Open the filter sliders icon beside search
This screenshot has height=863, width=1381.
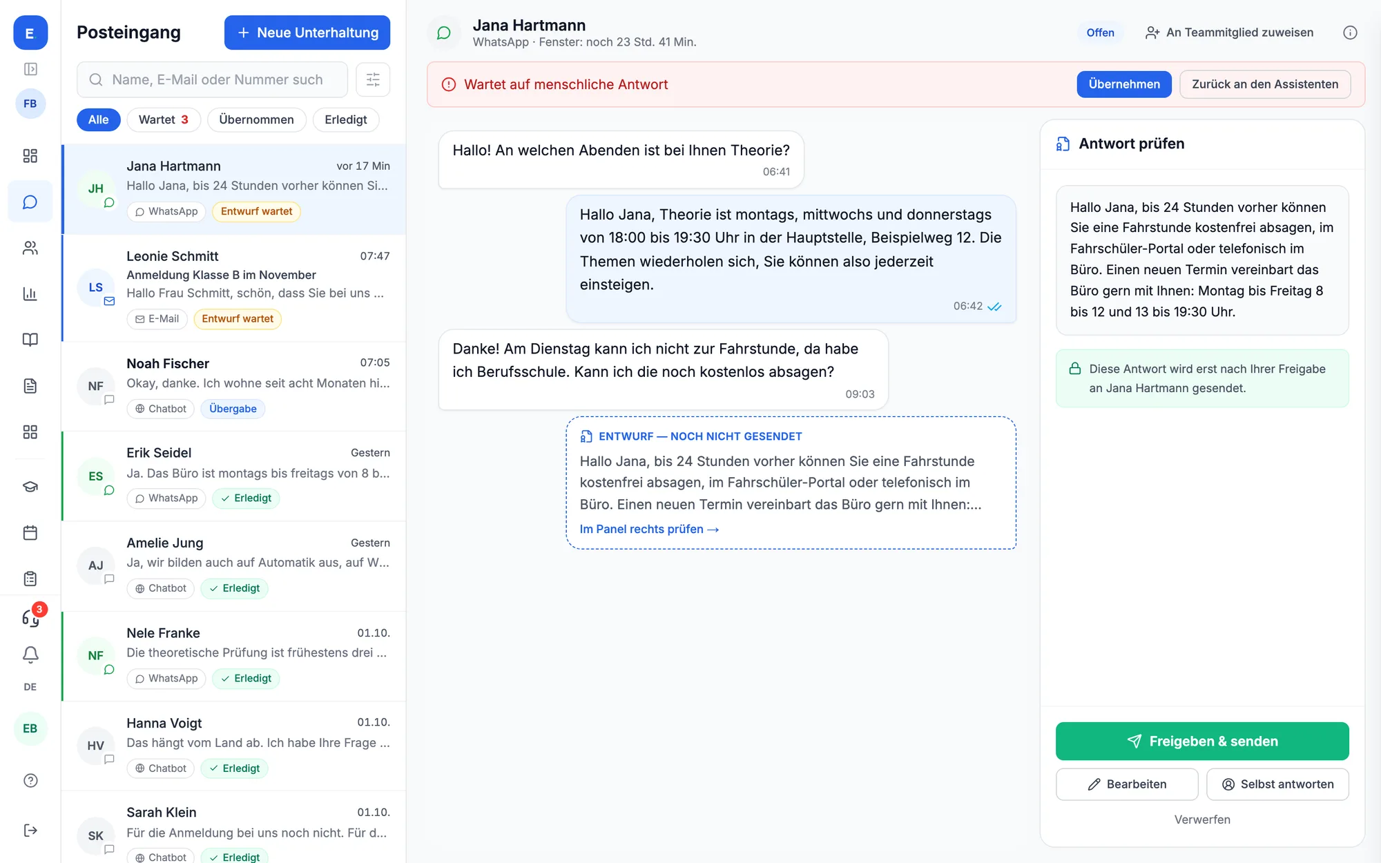click(x=373, y=79)
